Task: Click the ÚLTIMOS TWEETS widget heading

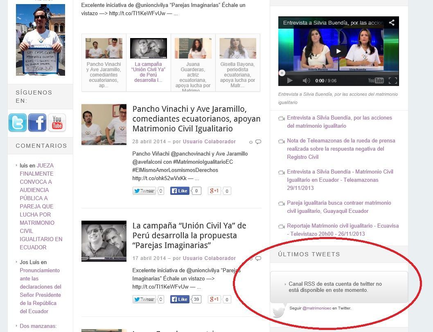Action: point(309,254)
